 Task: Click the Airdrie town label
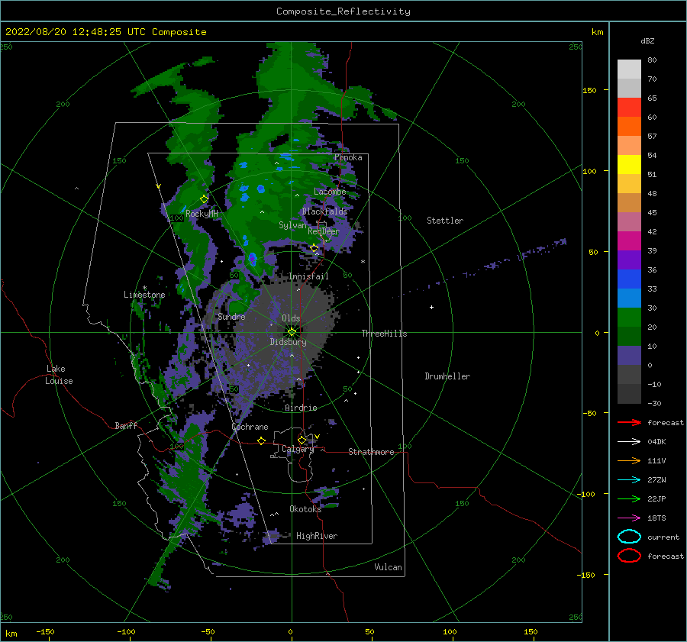click(x=301, y=408)
